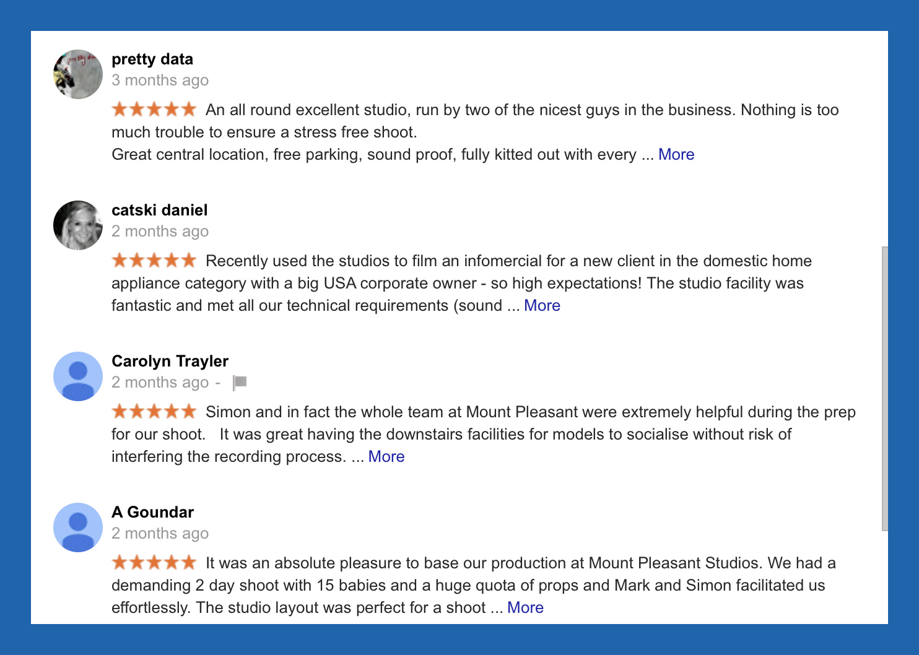Click A Goundar's default avatar icon
This screenshot has height=655, width=919.
click(78, 527)
